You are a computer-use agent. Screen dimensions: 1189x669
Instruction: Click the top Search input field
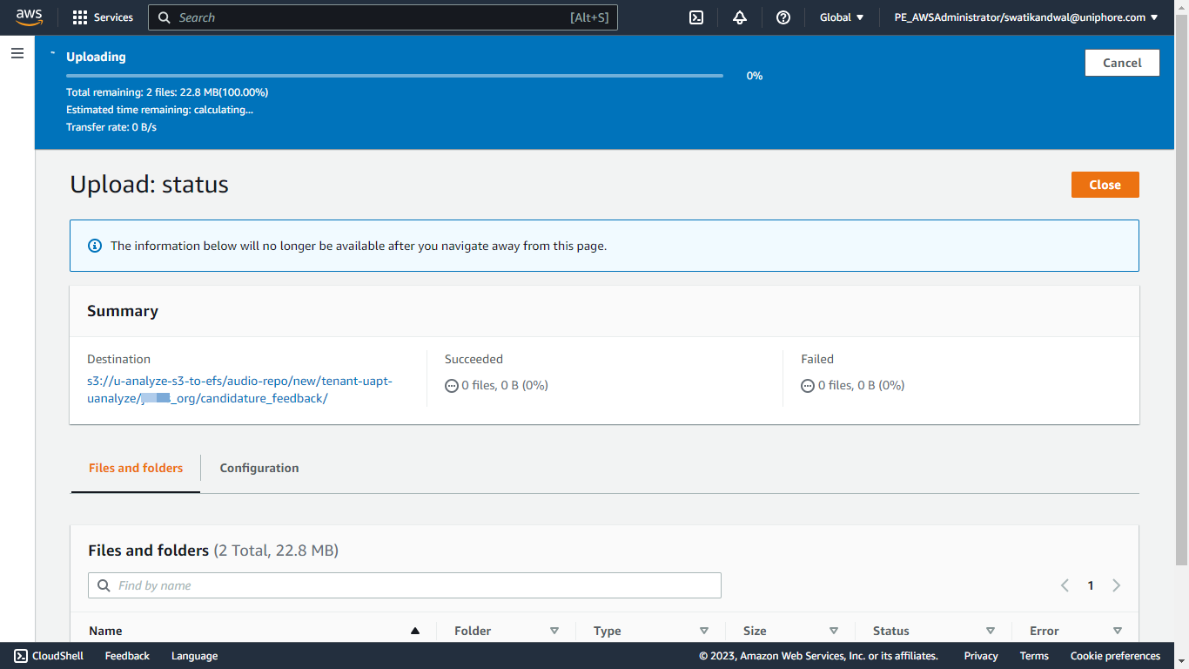pos(383,17)
